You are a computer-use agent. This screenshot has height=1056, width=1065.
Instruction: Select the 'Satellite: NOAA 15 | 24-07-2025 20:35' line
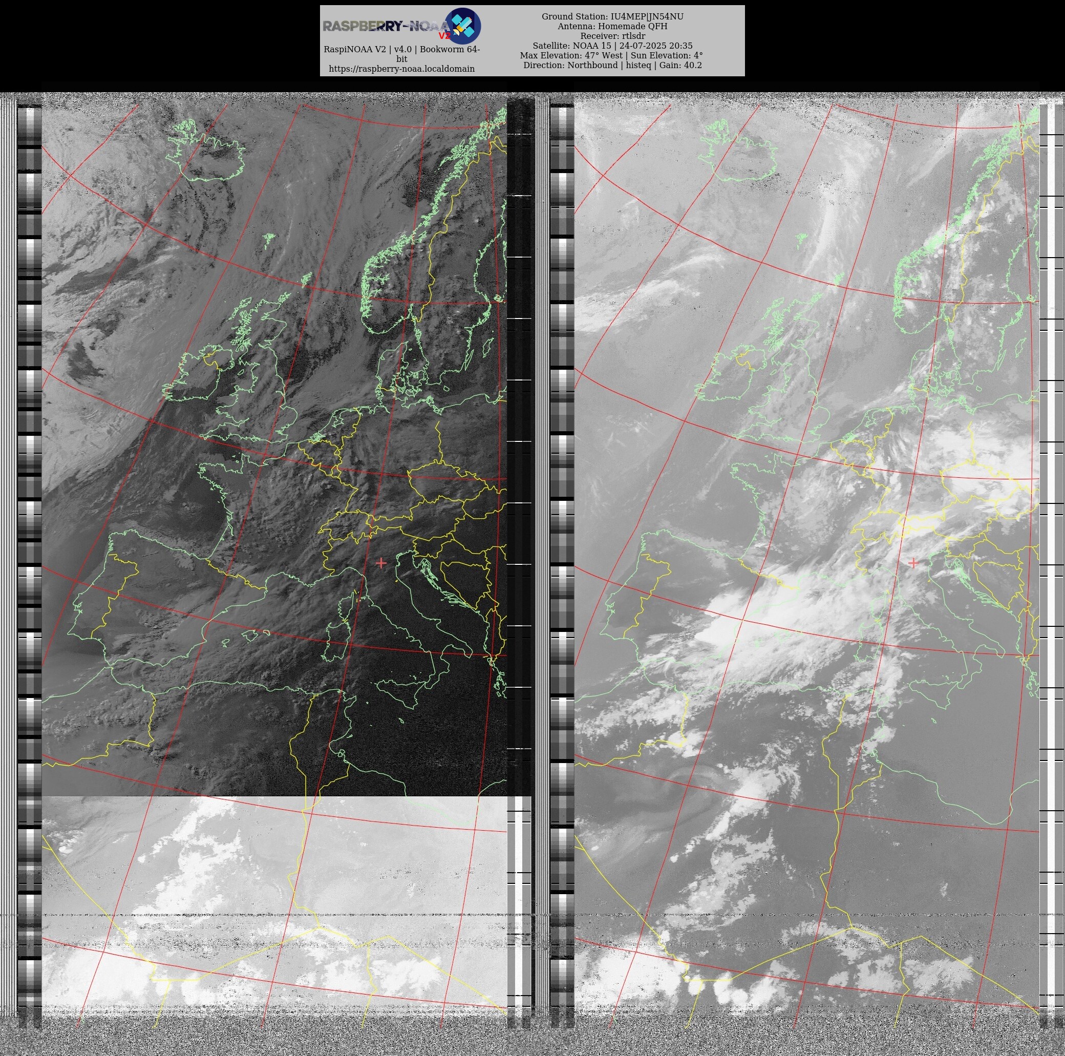612,46
